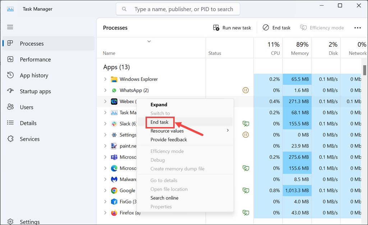Click the Windows Explorer folder icon
The height and width of the screenshot is (225, 368).
(114, 79)
